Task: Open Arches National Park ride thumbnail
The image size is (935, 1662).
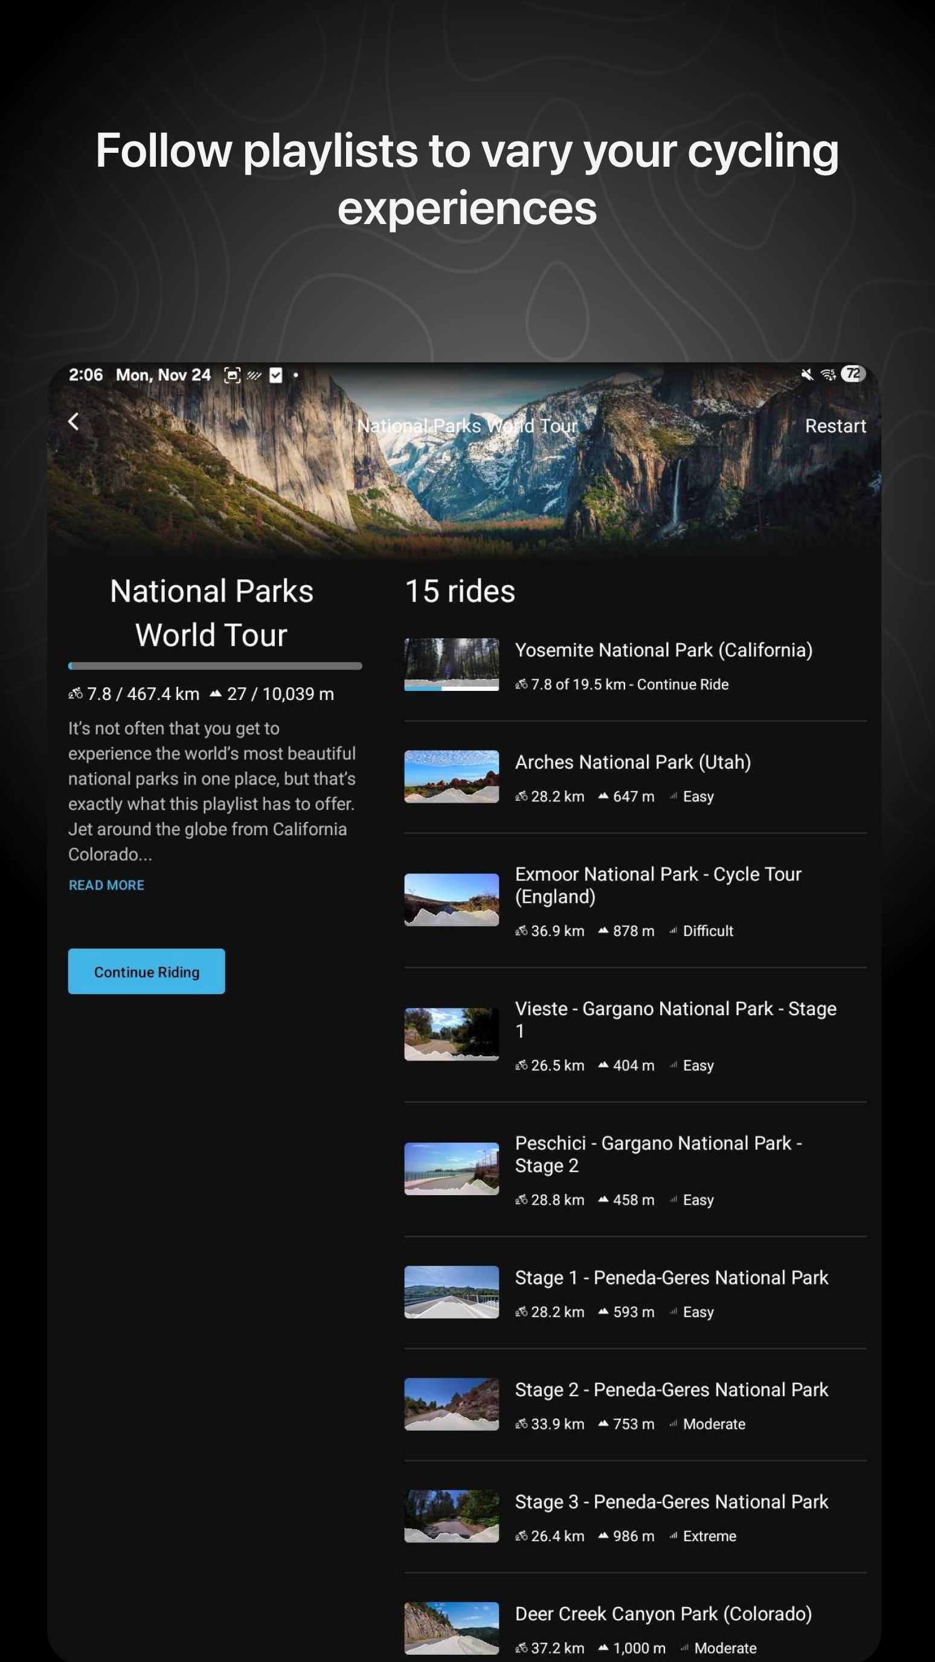Action: tap(451, 776)
